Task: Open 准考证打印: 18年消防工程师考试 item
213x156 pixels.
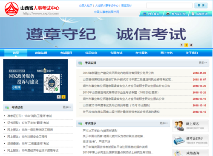Action: [x=29, y=116]
